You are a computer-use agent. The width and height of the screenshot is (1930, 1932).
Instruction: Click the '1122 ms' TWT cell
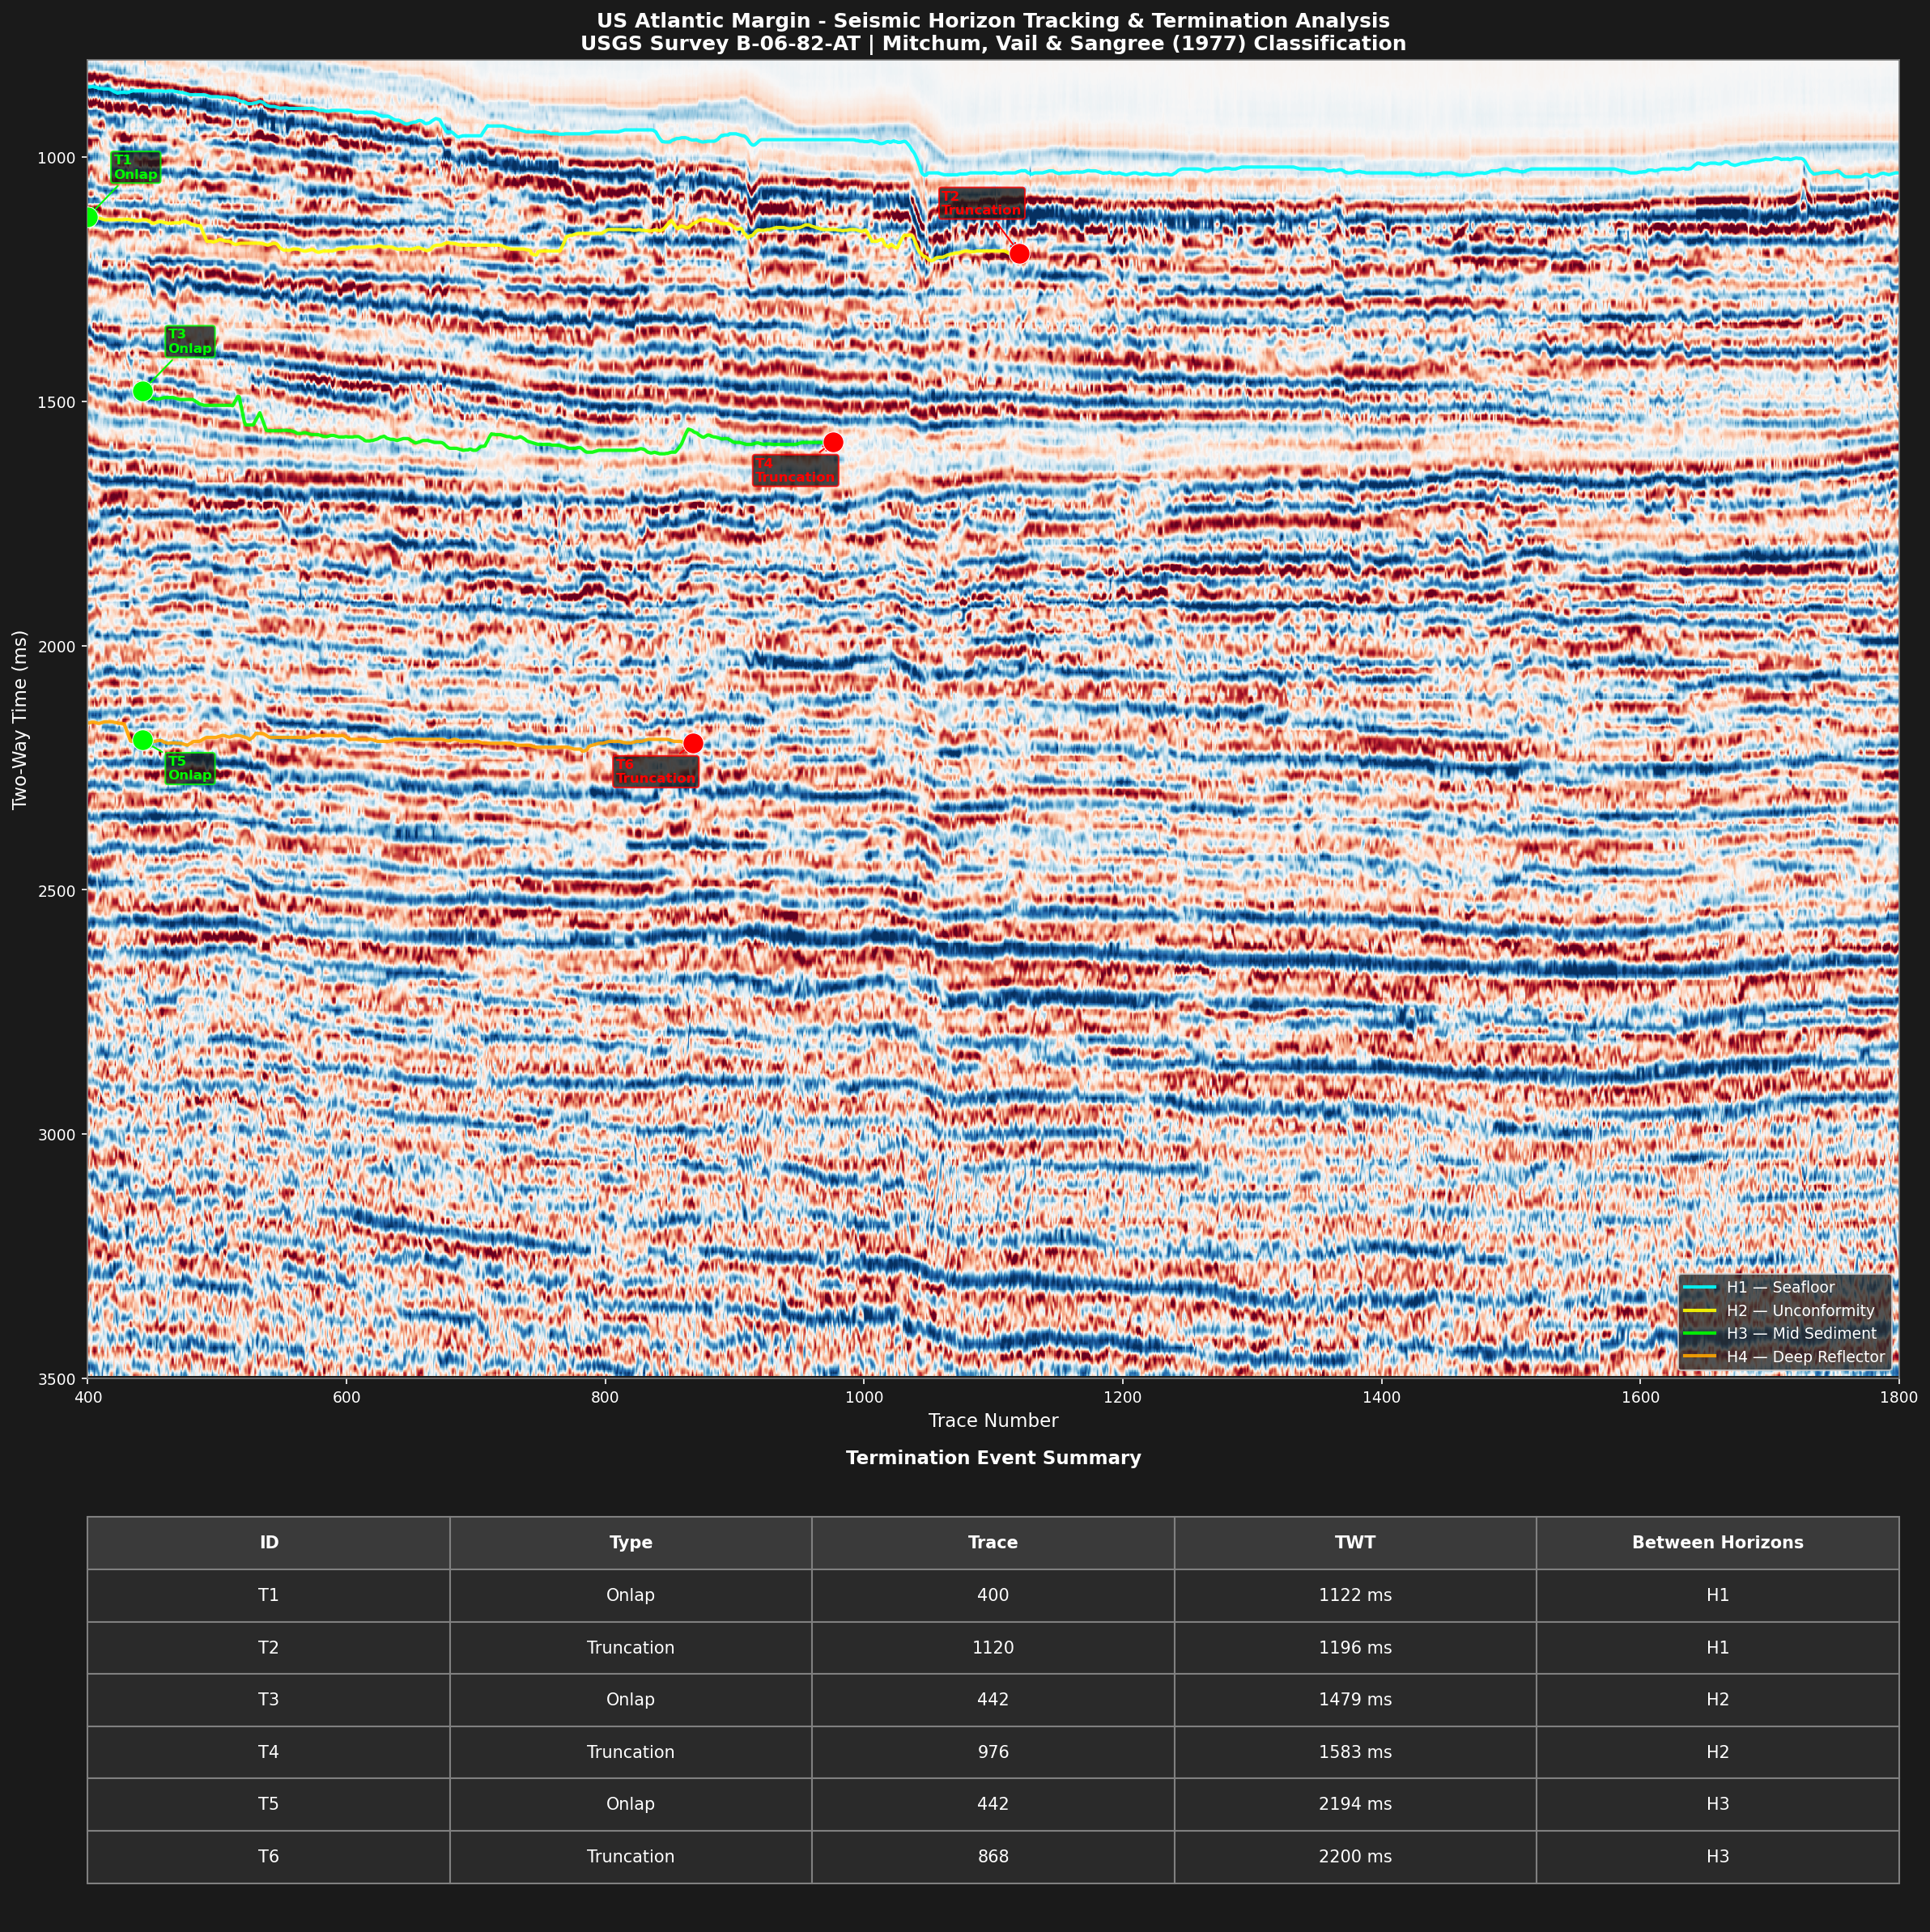click(1355, 1595)
